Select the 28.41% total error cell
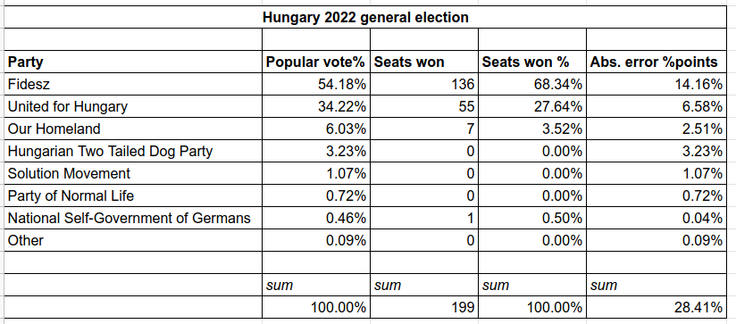Screen dimensions: 736x324 (657, 308)
